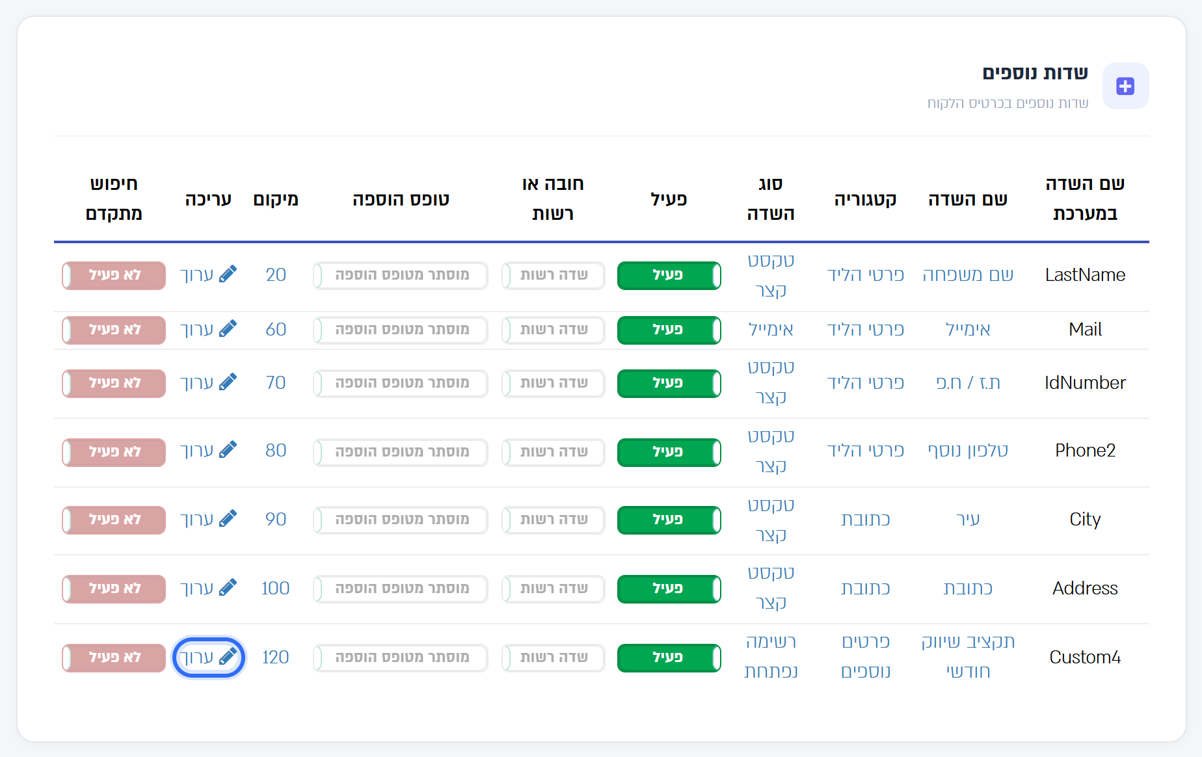The image size is (1202, 757).
Task: Toggle the red "לא פעיל" switch for Phone2
Action: click(114, 453)
